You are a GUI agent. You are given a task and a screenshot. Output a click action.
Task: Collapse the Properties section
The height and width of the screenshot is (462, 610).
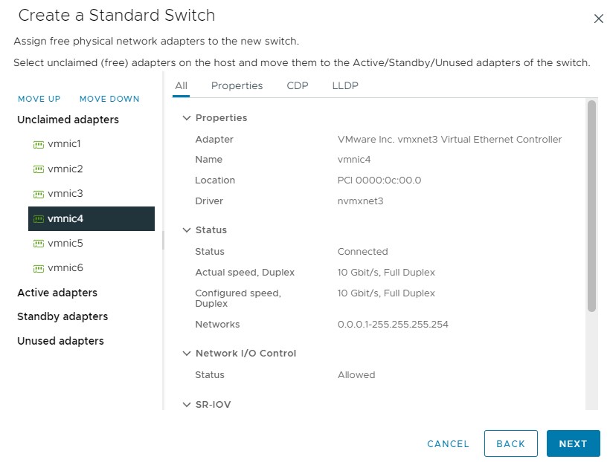coord(187,118)
